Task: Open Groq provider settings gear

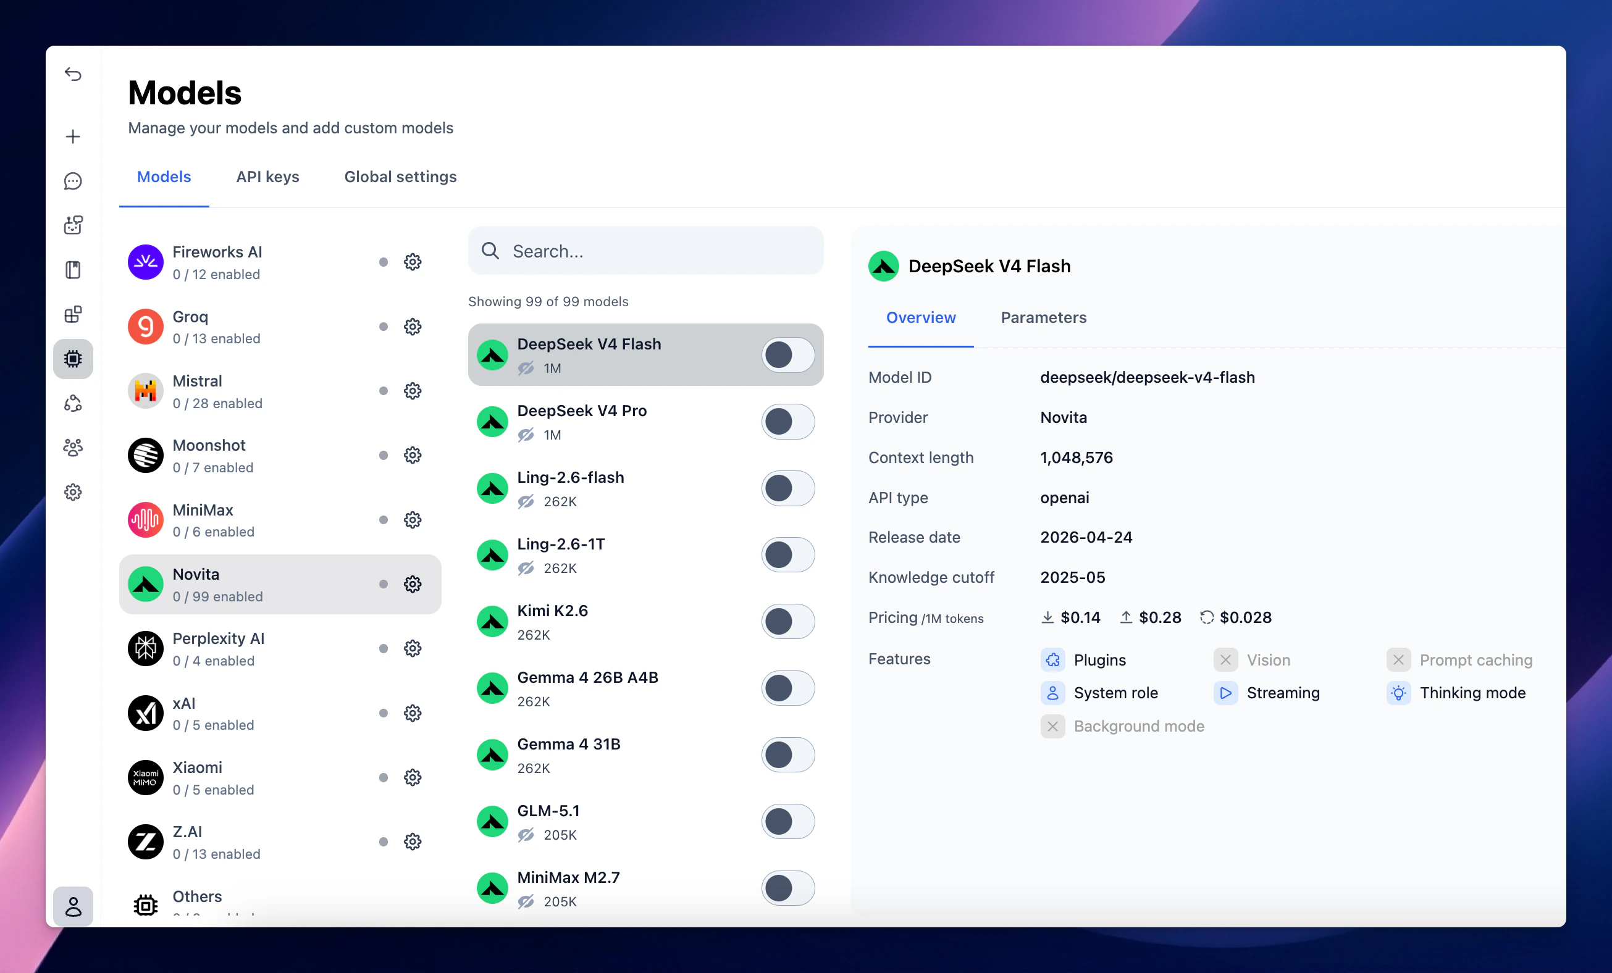Action: [412, 327]
